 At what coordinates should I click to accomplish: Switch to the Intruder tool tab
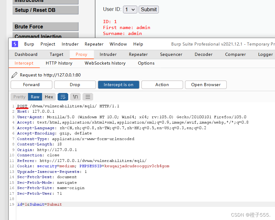[108, 55]
